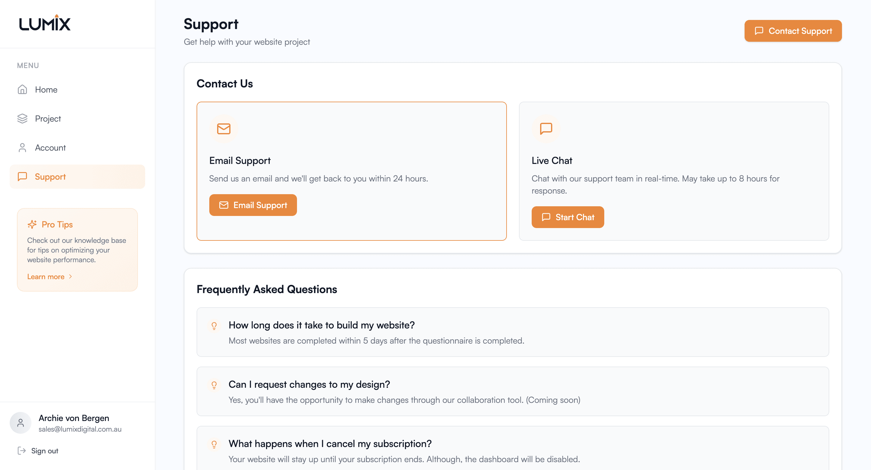Click the user avatar for Archie von Bergen

(21, 423)
